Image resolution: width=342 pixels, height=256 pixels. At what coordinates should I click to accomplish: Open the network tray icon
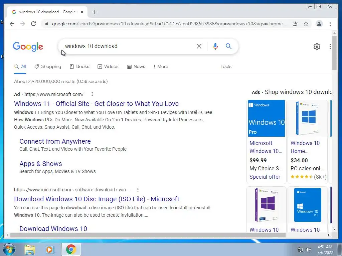pos(300,250)
